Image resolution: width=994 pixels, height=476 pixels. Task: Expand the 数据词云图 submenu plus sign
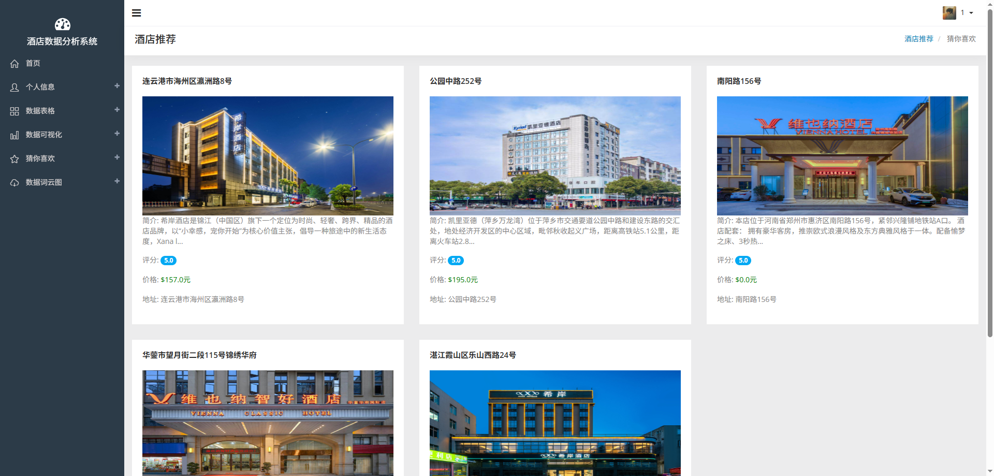(117, 181)
